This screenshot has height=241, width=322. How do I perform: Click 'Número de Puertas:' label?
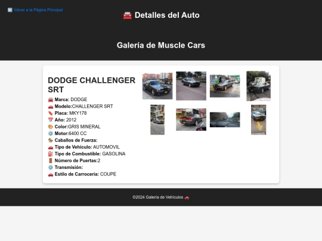pos(76,161)
